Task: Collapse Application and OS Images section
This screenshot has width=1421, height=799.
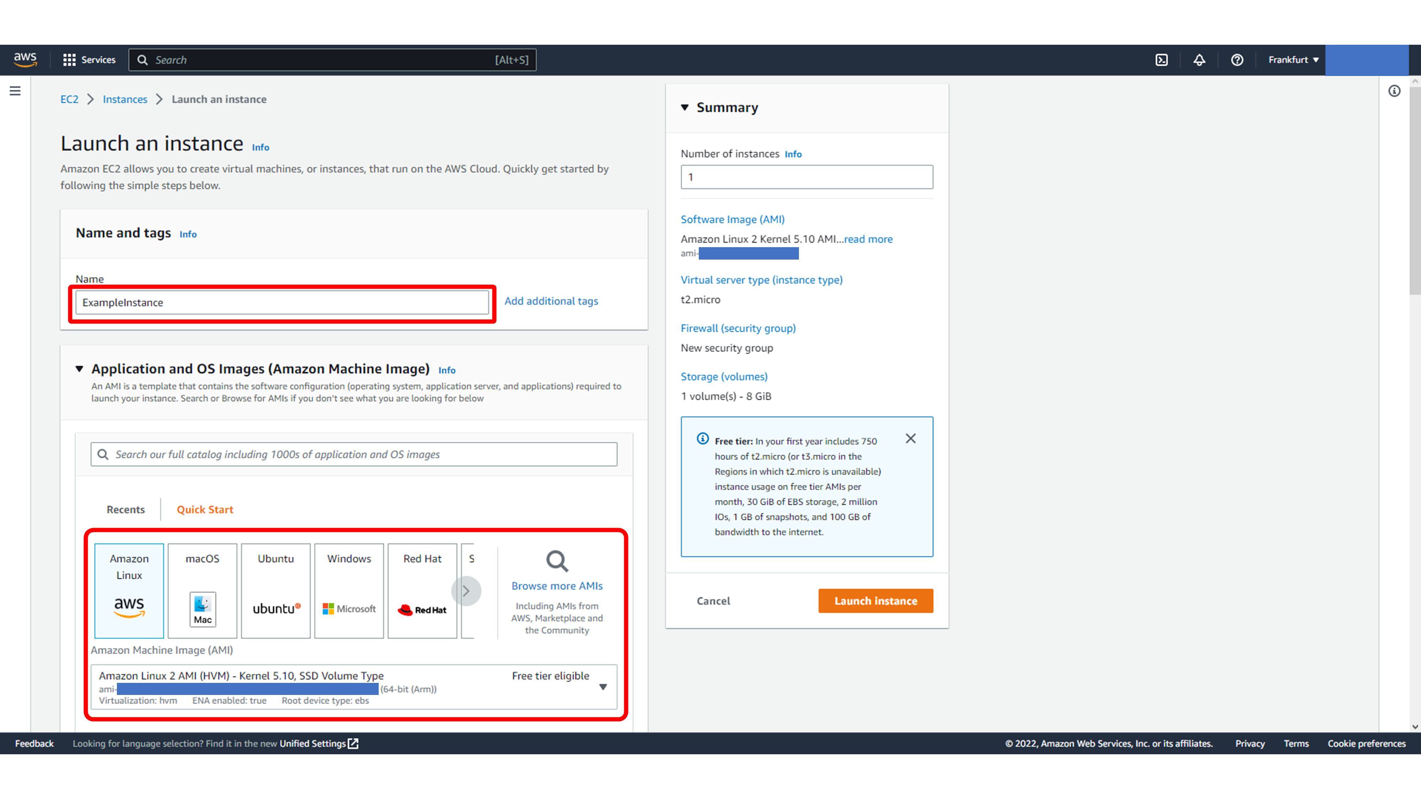Action: 80,369
